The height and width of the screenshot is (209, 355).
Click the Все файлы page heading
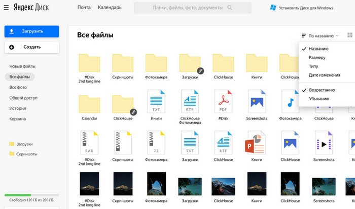[95, 35]
